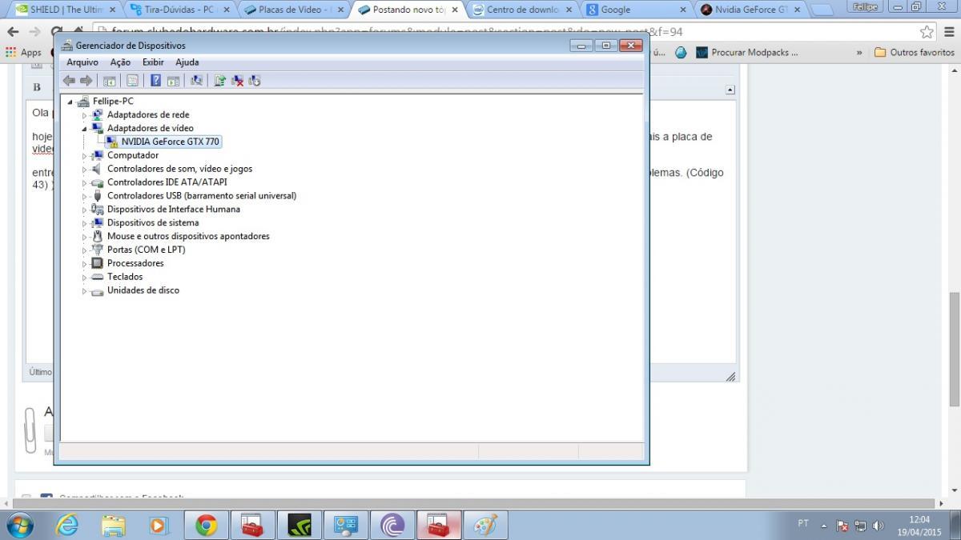The height and width of the screenshot is (540, 961).
Task: Expand Adaptadores de rede
Action: pyautogui.click(x=84, y=115)
